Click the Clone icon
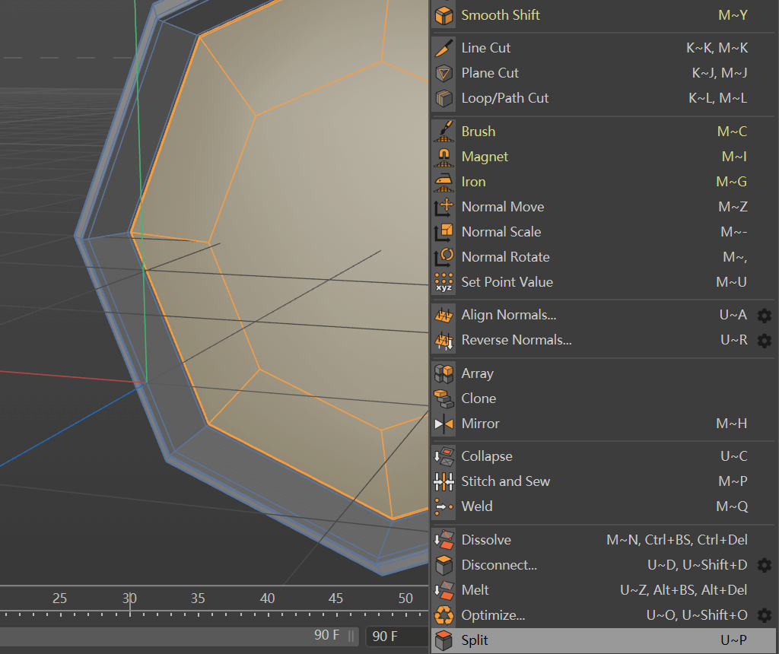The image size is (779, 654). pos(444,398)
